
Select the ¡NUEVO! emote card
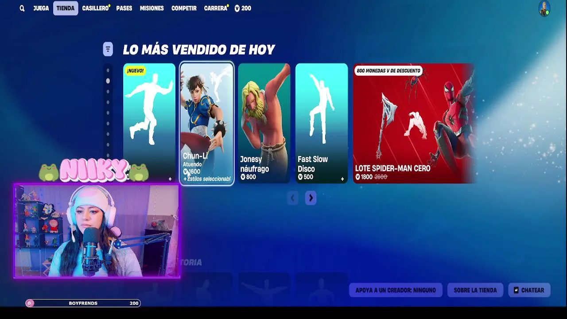tap(149, 123)
